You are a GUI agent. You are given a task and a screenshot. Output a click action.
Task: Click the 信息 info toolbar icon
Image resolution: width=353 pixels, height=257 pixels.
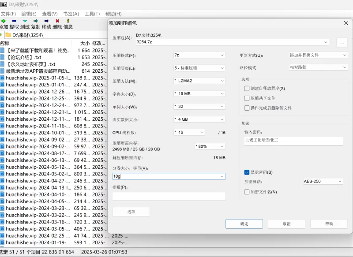click(68, 21)
